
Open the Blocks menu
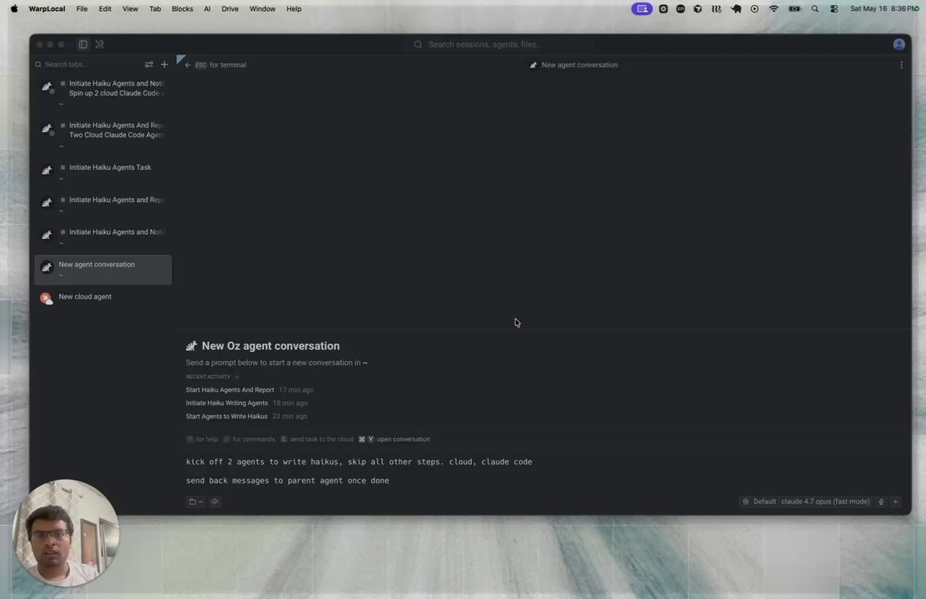(x=182, y=9)
